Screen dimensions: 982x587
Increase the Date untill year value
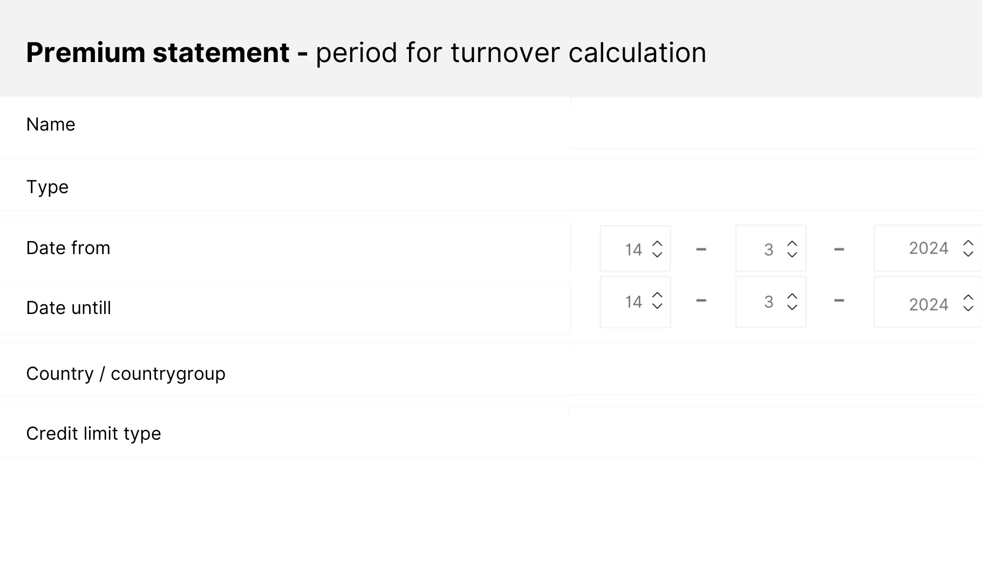(969, 297)
